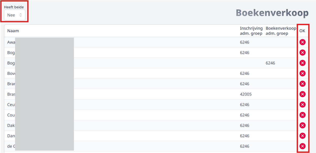
Task: Click the Boekenverkoop page title
Action: click(272, 13)
